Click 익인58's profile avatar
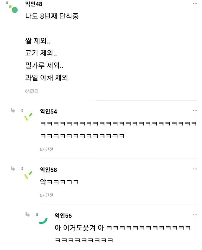 pyautogui.click(x=28, y=175)
